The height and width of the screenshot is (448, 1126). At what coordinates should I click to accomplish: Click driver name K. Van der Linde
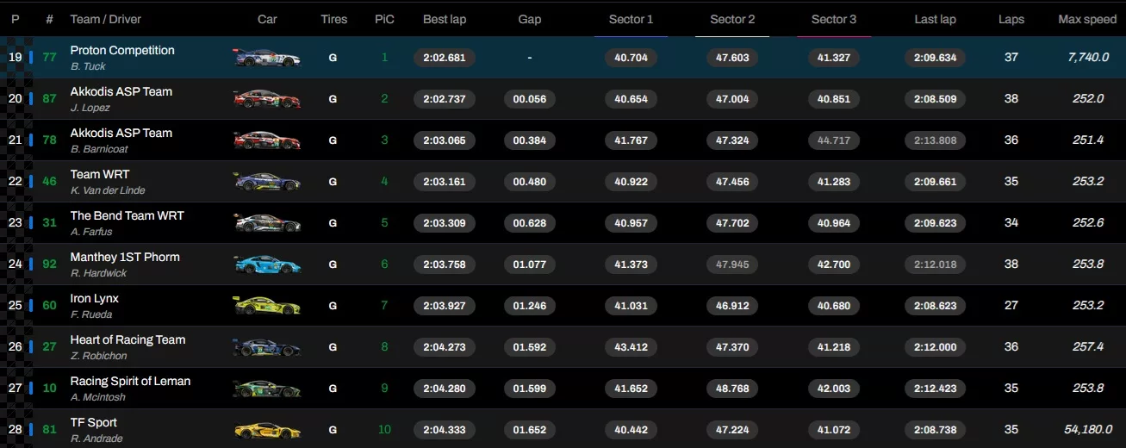[x=108, y=190]
